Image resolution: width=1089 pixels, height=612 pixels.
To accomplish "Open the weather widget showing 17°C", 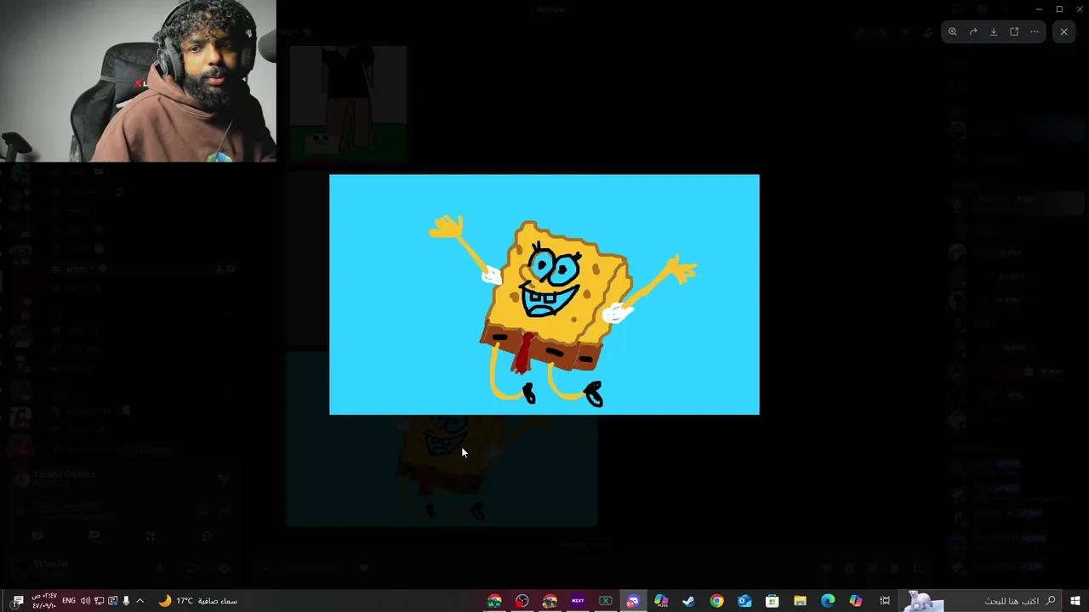I will pos(197,601).
